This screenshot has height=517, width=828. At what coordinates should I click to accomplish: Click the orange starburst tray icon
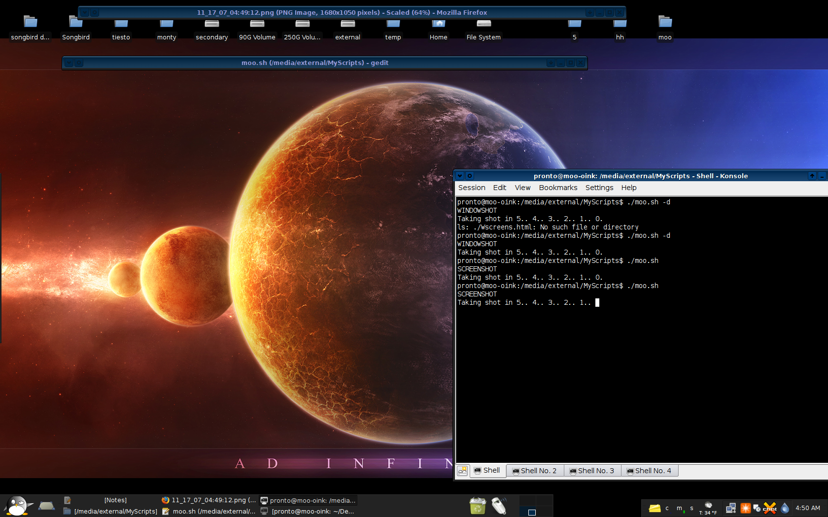[745, 508]
